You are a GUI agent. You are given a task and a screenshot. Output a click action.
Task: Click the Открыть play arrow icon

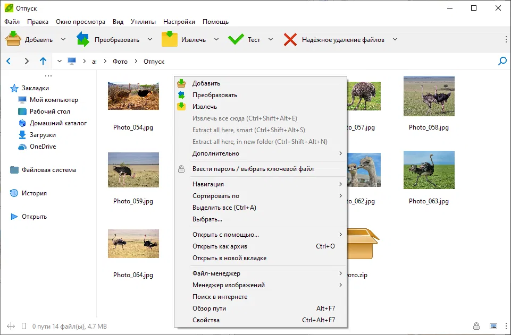tap(14, 217)
